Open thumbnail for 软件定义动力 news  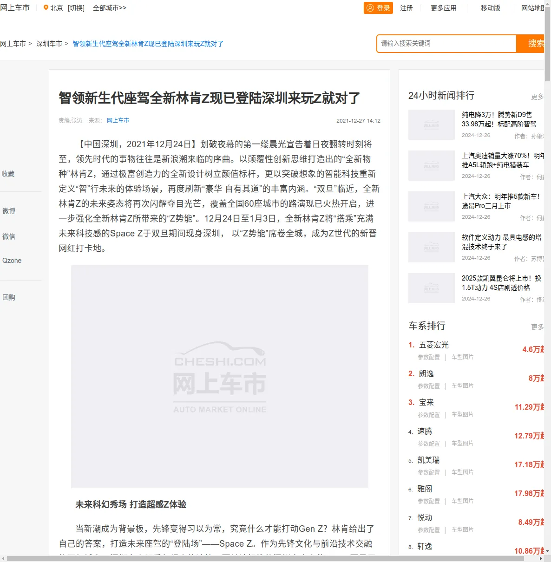point(432,247)
